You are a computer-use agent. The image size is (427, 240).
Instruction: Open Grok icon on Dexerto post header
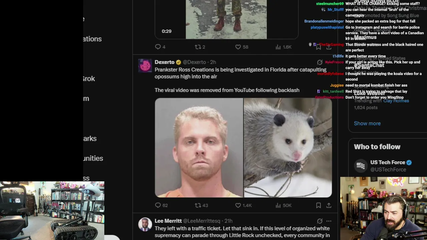[320, 62]
